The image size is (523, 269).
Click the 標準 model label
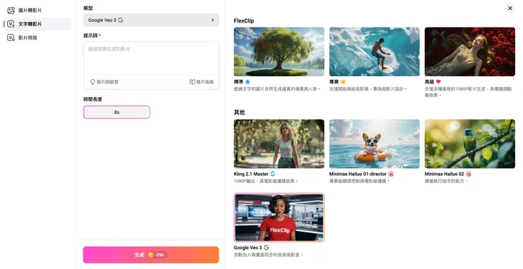coord(238,82)
